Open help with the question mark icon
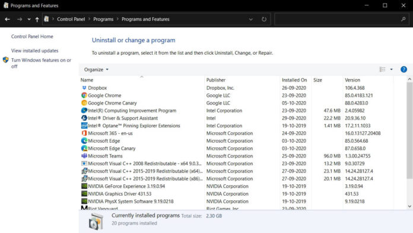This screenshot has height=233, width=413. [x=404, y=70]
